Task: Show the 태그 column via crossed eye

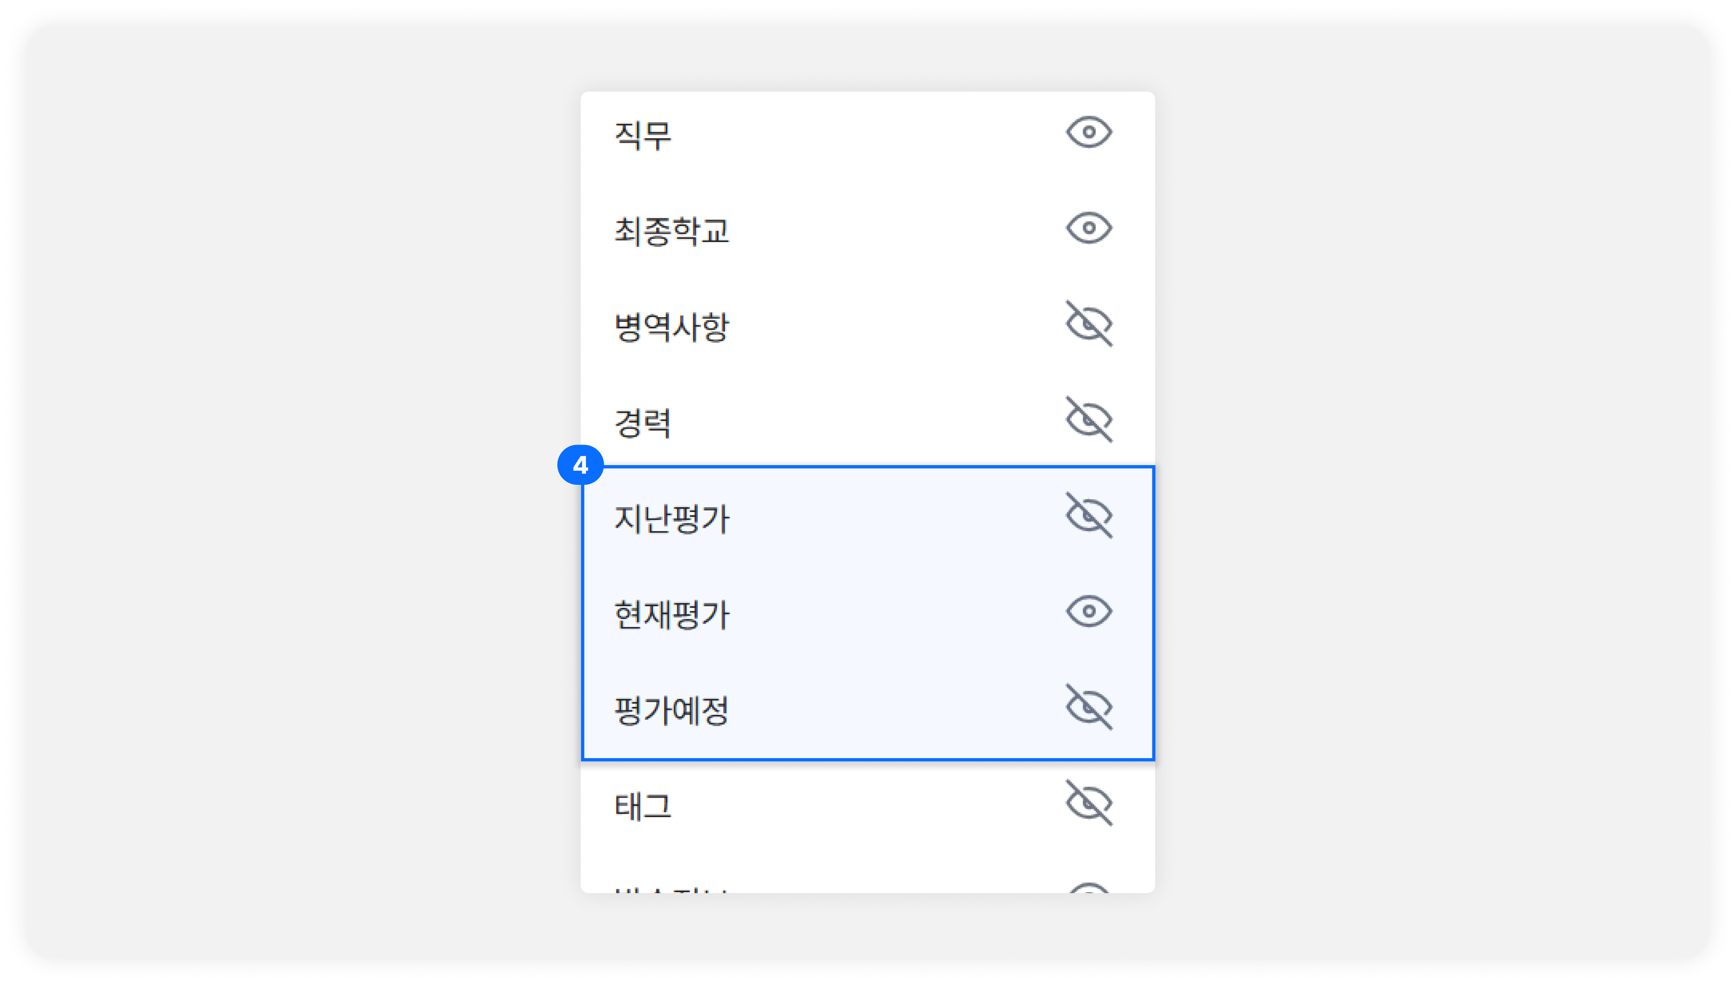Action: pos(1088,804)
